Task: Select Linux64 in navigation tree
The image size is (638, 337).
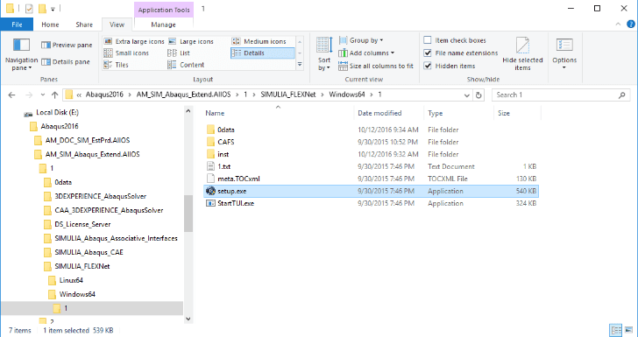Action: click(x=71, y=280)
